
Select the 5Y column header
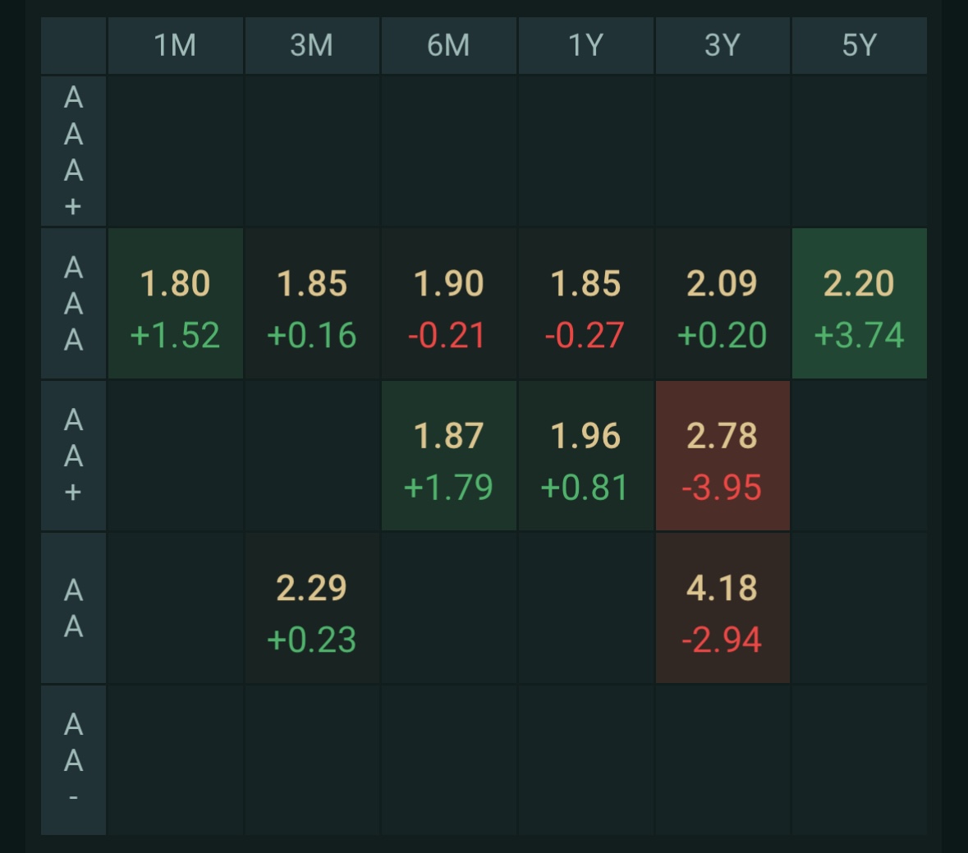(859, 45)
